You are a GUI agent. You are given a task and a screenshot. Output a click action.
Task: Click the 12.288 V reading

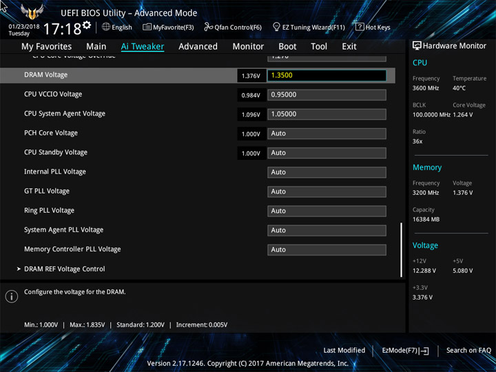click(x=424, y=271)
